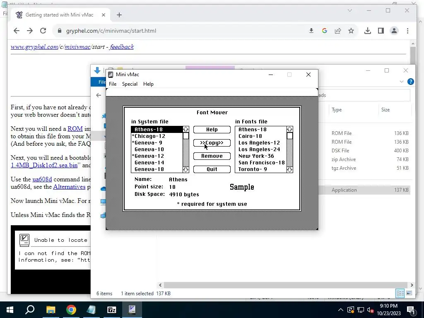Open the ROM link on the webpage
Viewport: 424px width, 318px height.
[x=75, y=129]
